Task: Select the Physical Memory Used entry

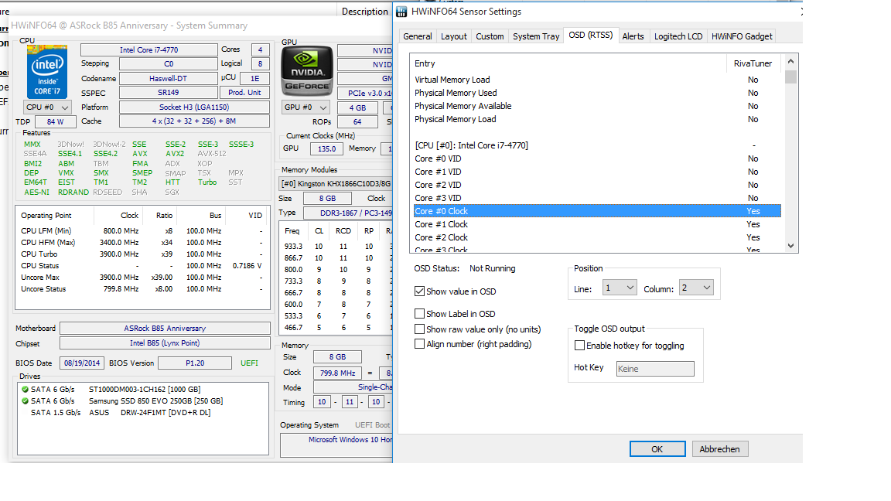Action: click(597, 93)
